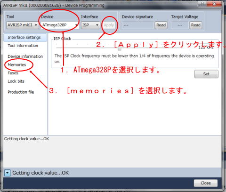The image size is (226, 192).
Task: Click the help question mark icon
Action: pos(202,4)
